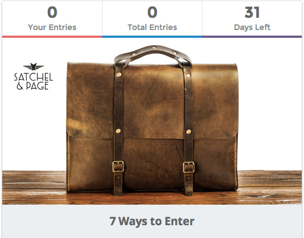This screenshot has height=238, width=304.
Task: Click the right dark strap on the bag
Action: pyautogui.click(x=189, y=128)
